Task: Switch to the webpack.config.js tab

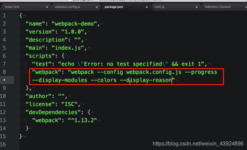Action: [x=67, y=7]
